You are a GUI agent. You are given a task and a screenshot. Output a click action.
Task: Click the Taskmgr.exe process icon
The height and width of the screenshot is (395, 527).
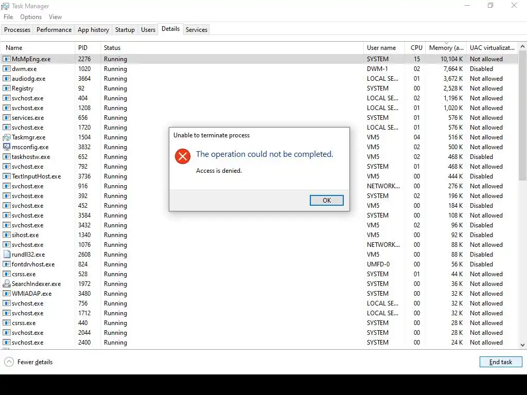coord(6,137)
